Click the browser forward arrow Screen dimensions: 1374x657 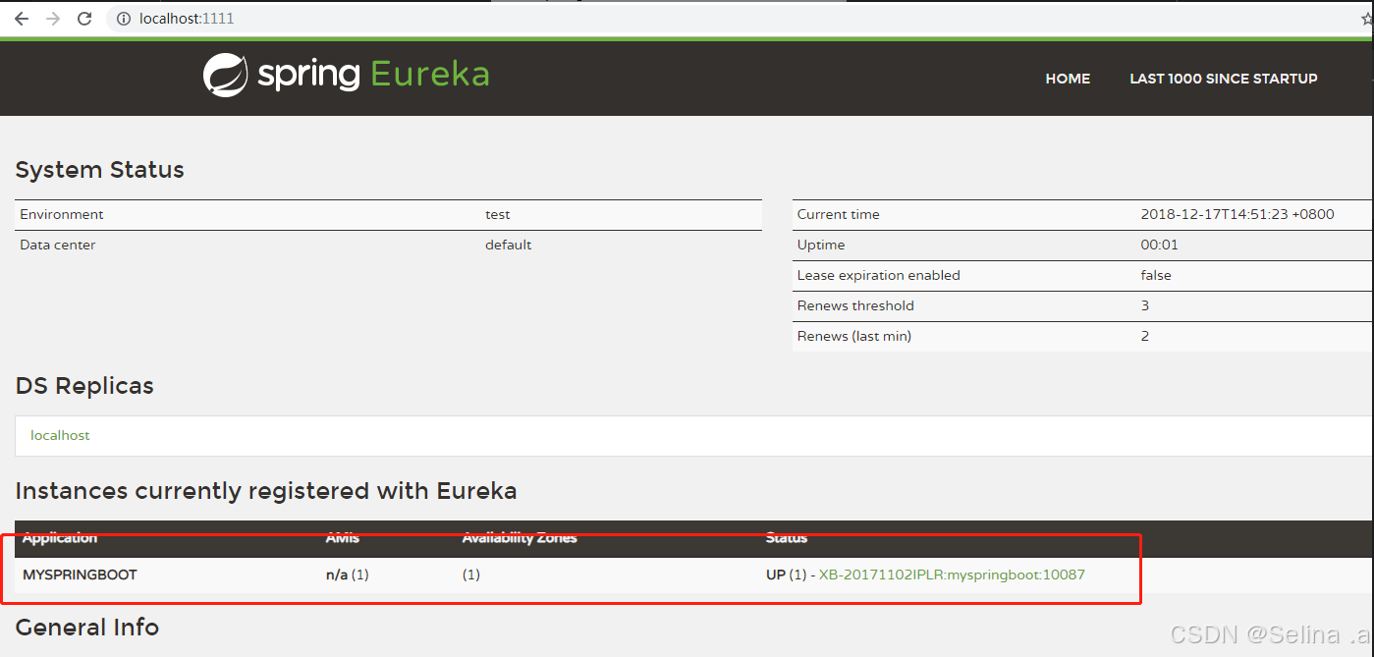[52, 18]
